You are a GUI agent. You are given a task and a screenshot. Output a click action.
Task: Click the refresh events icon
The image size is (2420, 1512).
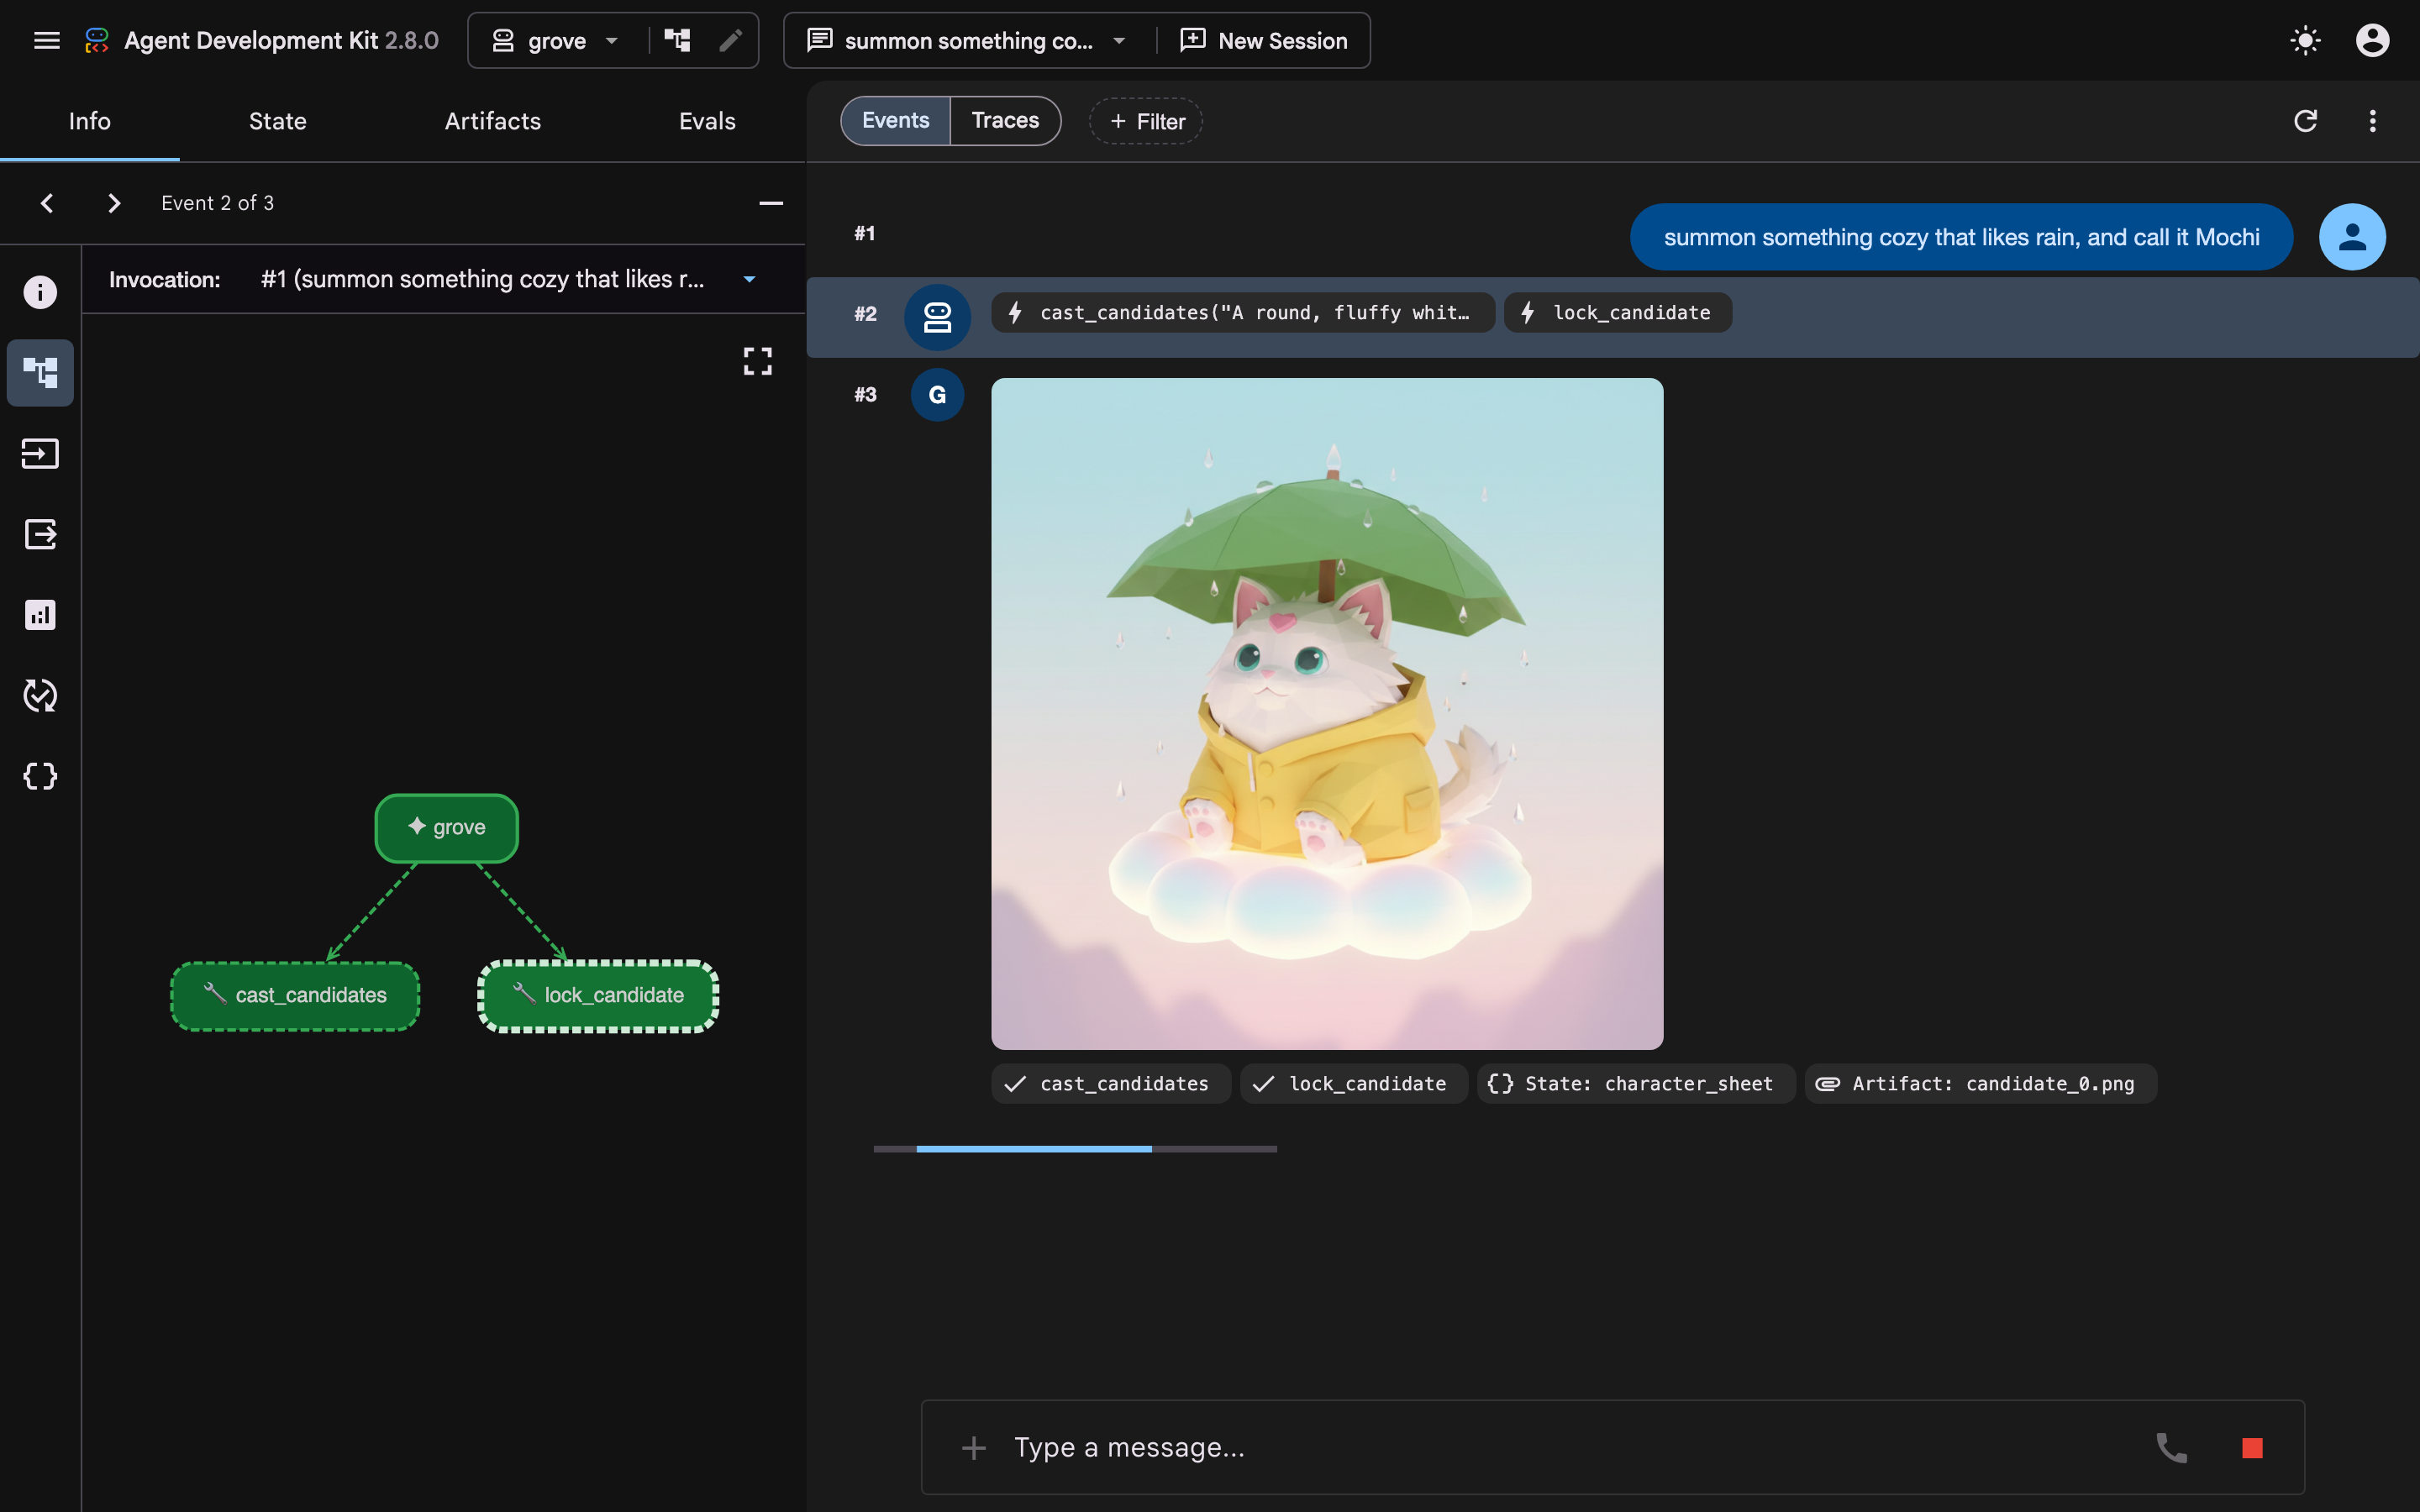[2305, 121]
